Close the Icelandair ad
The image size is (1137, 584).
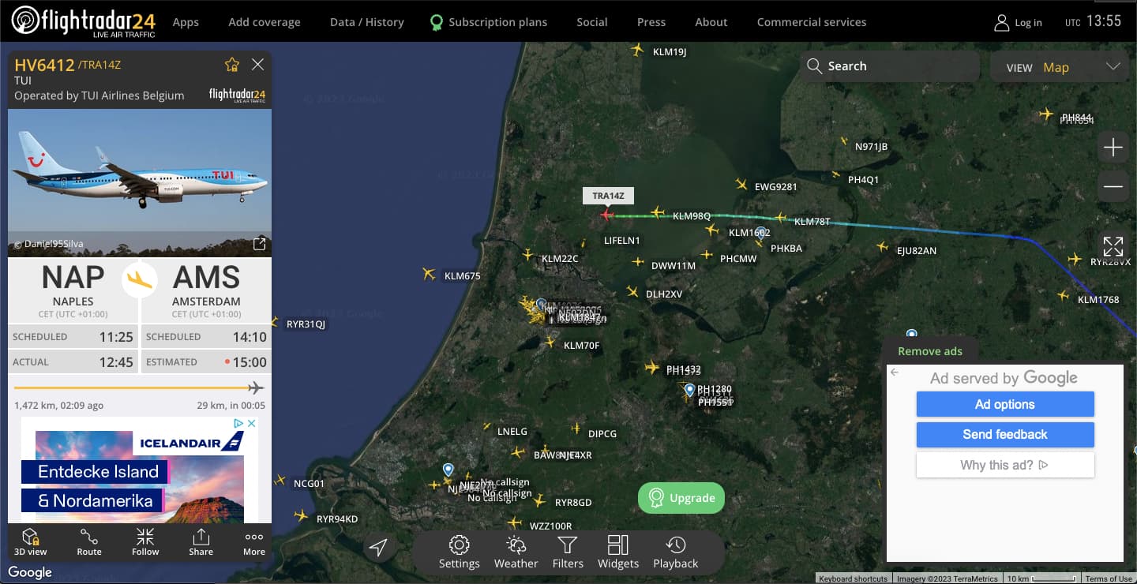click(x=252, y=424)
